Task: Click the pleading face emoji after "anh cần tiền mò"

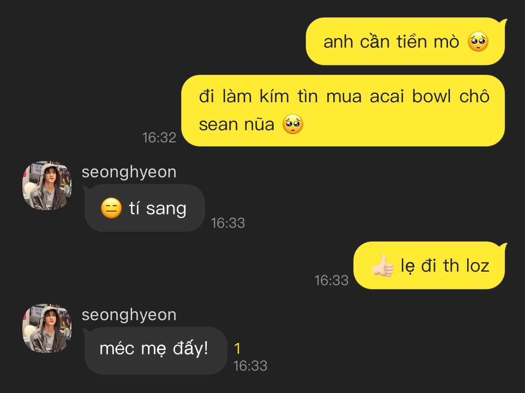Action: click(x=478, y=42)
